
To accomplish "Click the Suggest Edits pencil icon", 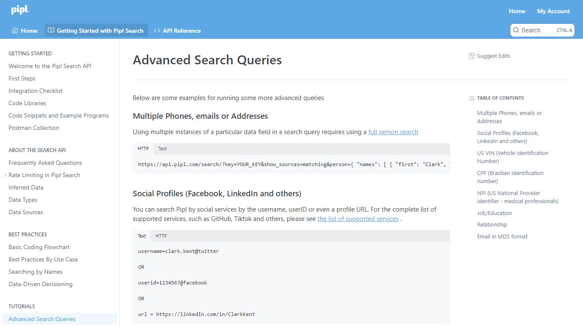I will click(472, 56).
